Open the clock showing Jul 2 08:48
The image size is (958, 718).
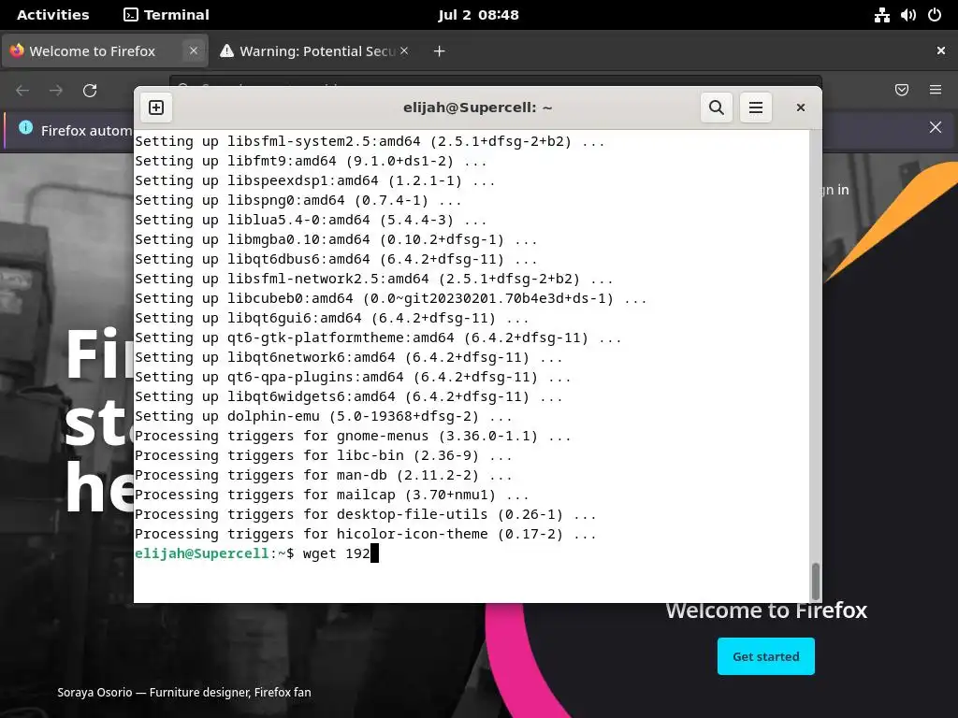coord(478,15)
